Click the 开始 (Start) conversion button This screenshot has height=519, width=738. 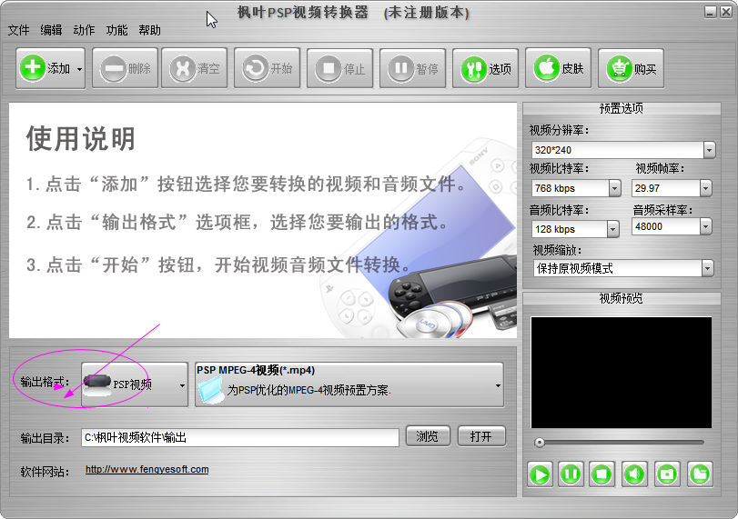click(267, 69)
